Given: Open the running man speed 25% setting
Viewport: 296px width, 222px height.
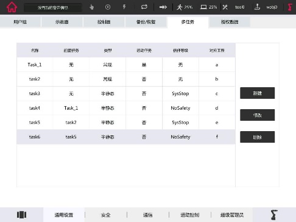Looking at the screenshot, I should 185,7.
